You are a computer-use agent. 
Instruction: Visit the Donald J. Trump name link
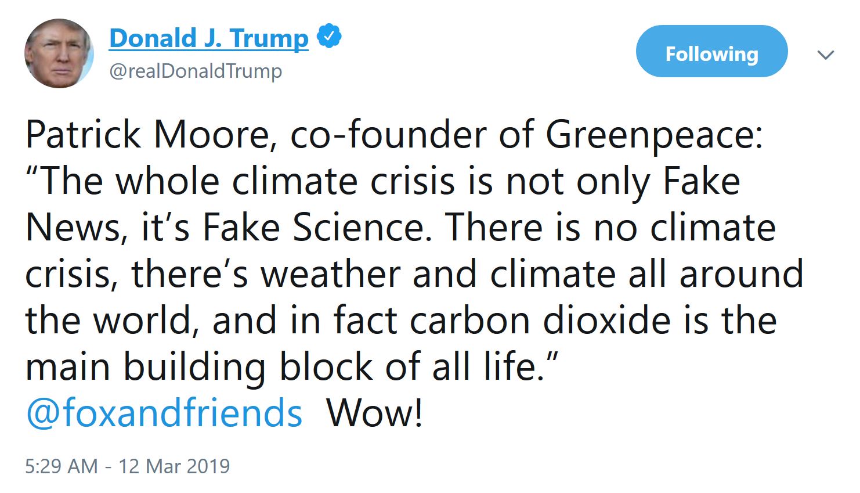coord(209,38)
